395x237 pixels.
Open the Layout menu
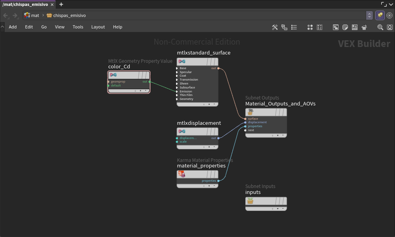tap(98, 27)
